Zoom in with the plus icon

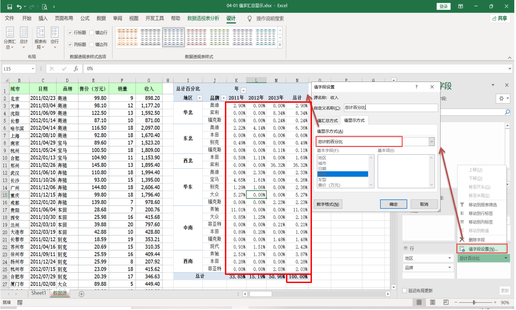click(x=495, y=302)
